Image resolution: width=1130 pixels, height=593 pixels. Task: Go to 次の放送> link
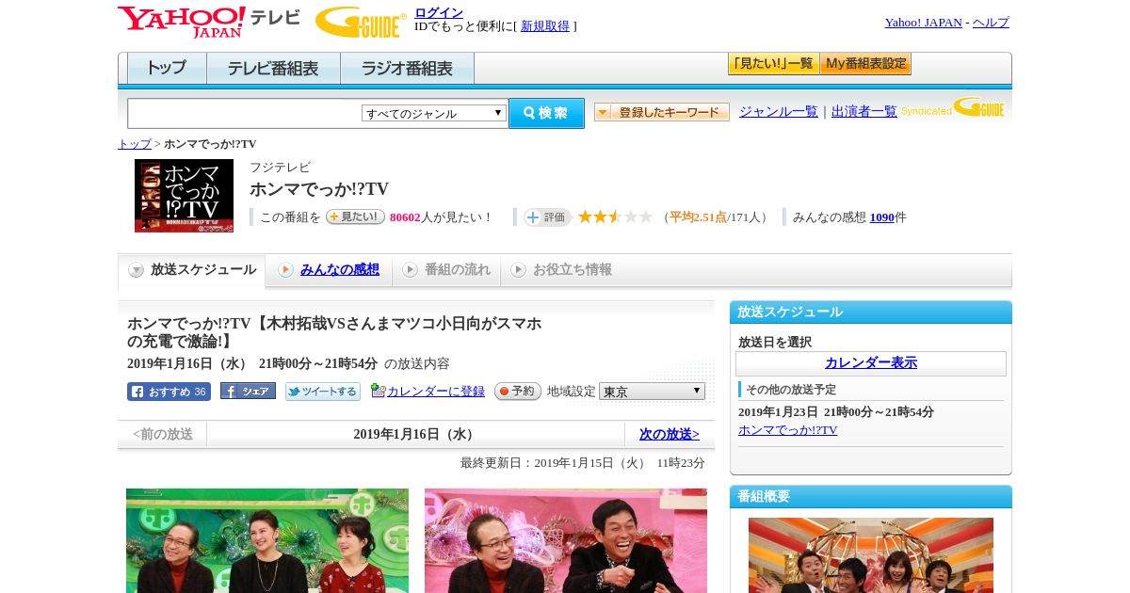[670, 434]
